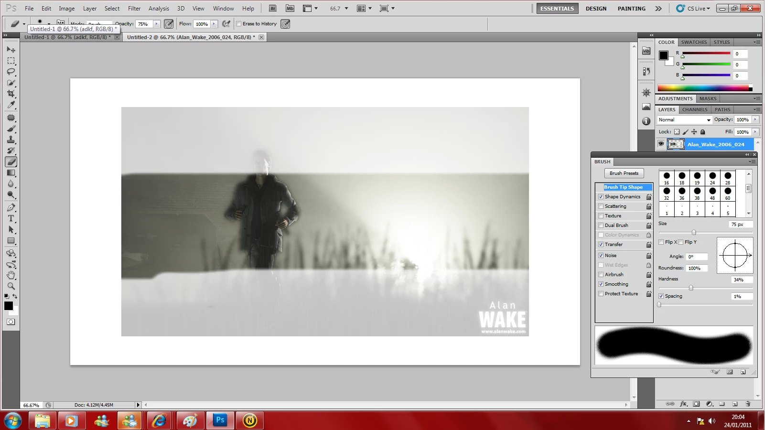Image resolution: width=775 pixels, height=430 pixels.
Task: Select the Crop tool
Action: (x=11, y=94)
